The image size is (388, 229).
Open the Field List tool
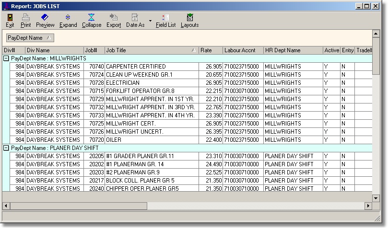coord(165,21)
